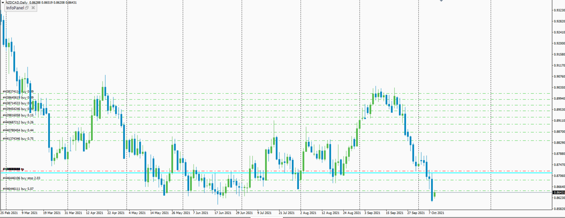The width and height of the screenshot is (565, 218).
Task: Click date label 12 Apr 2021
Action: point(94,213)
